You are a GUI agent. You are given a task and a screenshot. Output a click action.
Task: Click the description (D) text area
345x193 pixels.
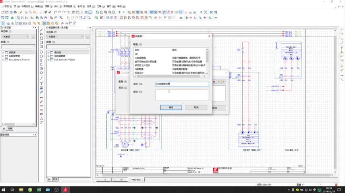coord(182,95)
